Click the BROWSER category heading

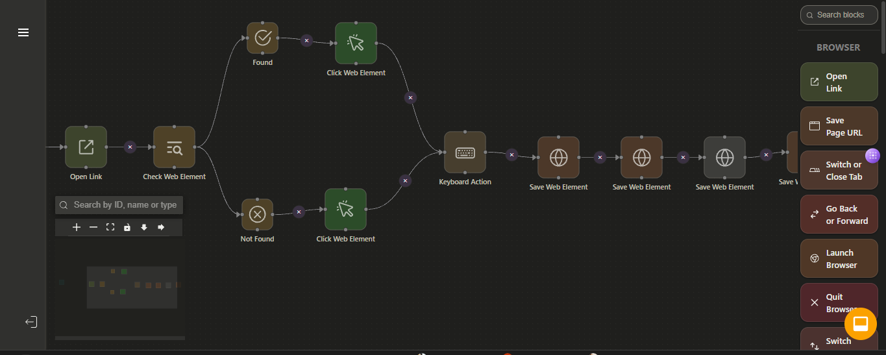tap(838, 47)
